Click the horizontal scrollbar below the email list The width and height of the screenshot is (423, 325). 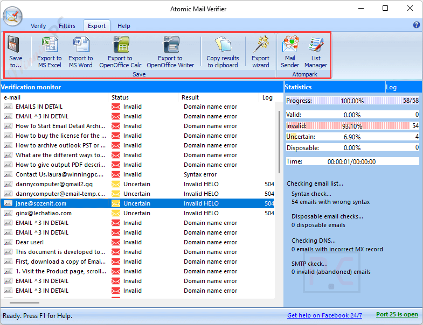[25, 303]
